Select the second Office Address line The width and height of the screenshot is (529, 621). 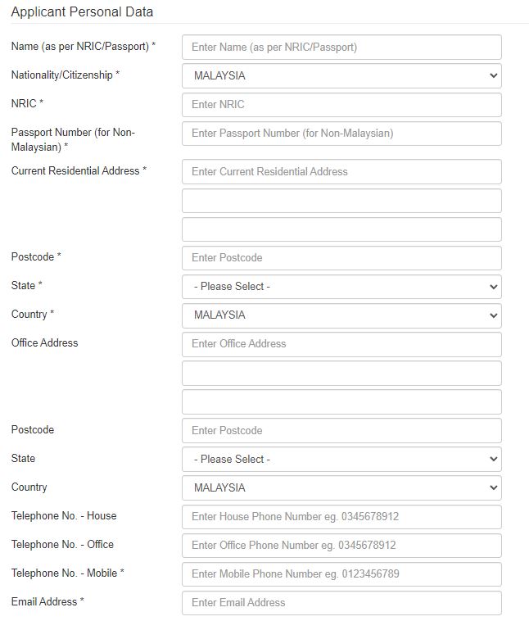point(341,373)
